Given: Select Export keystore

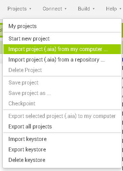Looking at the screenshot, I should tap(62, 149).
